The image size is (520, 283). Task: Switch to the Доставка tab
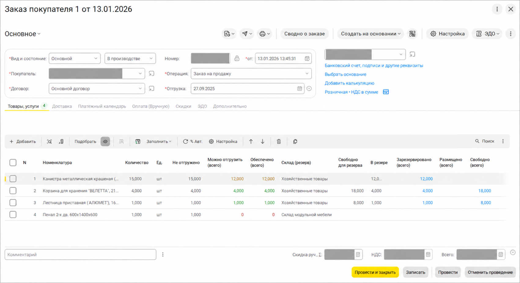(62, 106)
